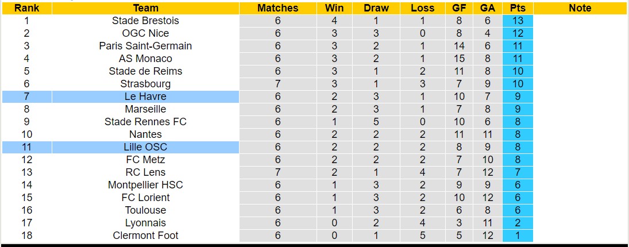
Task: Click Stade Brestois's 13 points cell
Action: [x=518, y=21]
